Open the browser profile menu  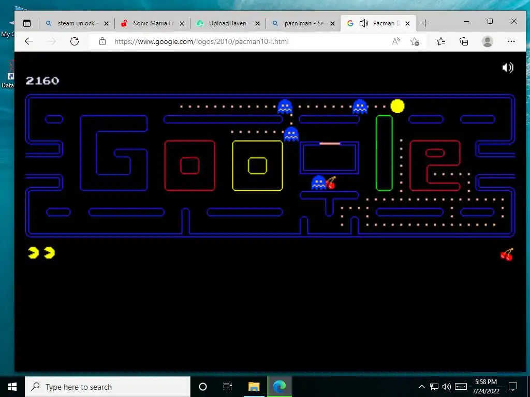pyautogui.click(x=487, y=41)
